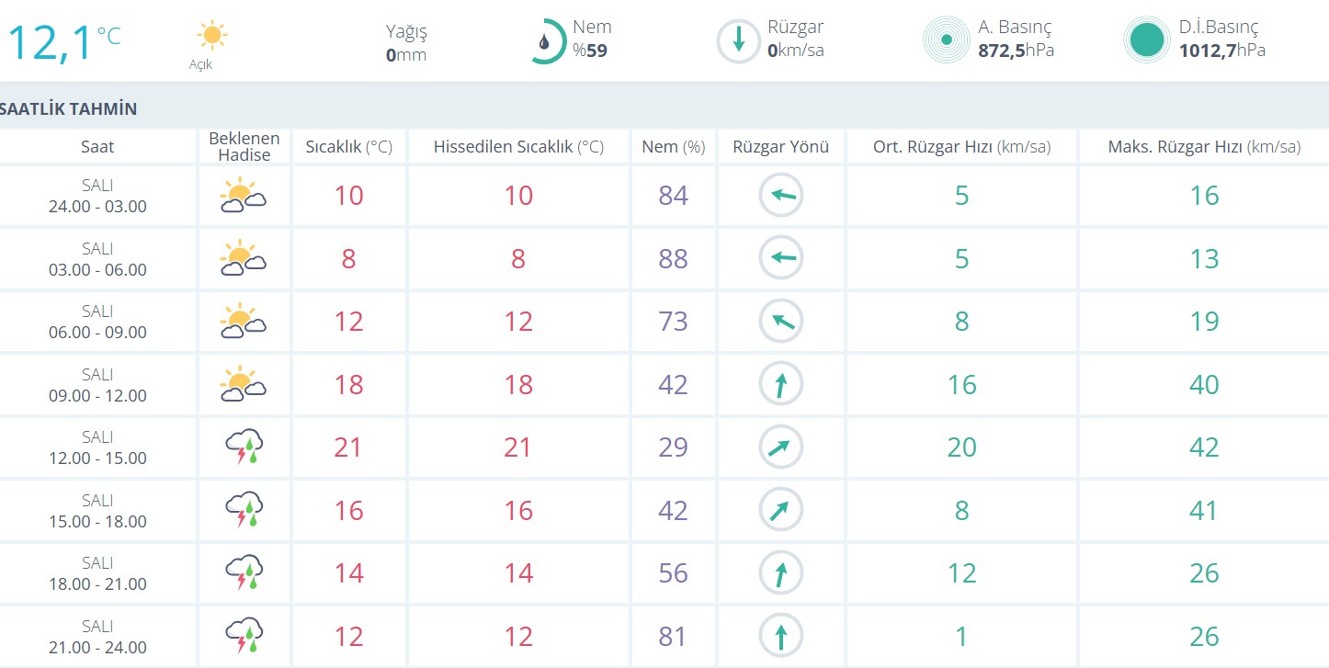The image size is (1329, 668).
Task: Click the 'Hissedilen Sıcaklık' column header
Action: (518, 147)
